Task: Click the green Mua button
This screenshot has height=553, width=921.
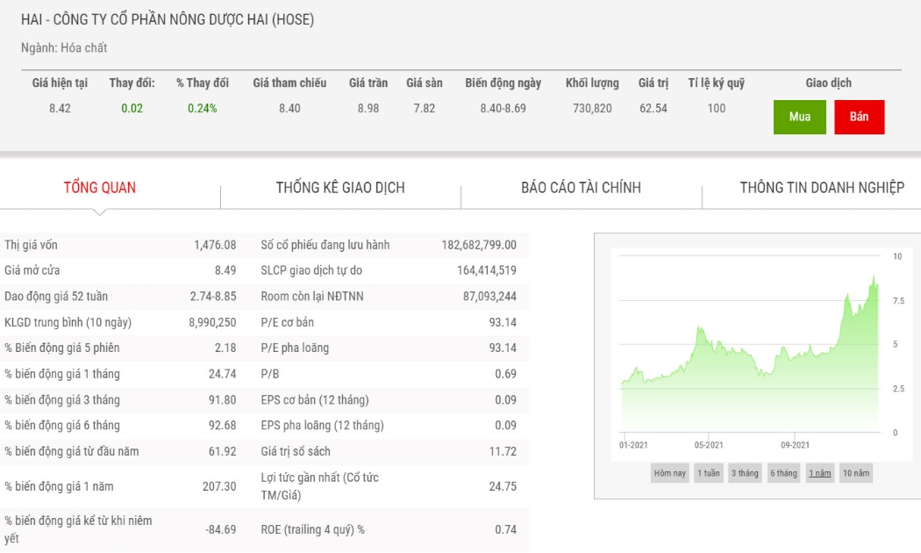Action: click(x=799, y=117)
